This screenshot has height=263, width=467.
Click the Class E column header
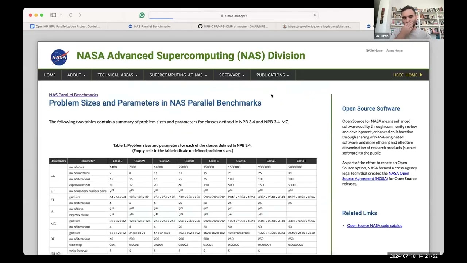[271, 161]
